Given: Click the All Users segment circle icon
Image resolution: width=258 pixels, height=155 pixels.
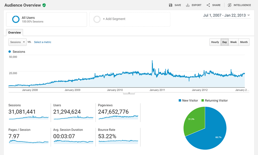Looking at the screenshot, I should pyautogui.click(x=15, y=19).
